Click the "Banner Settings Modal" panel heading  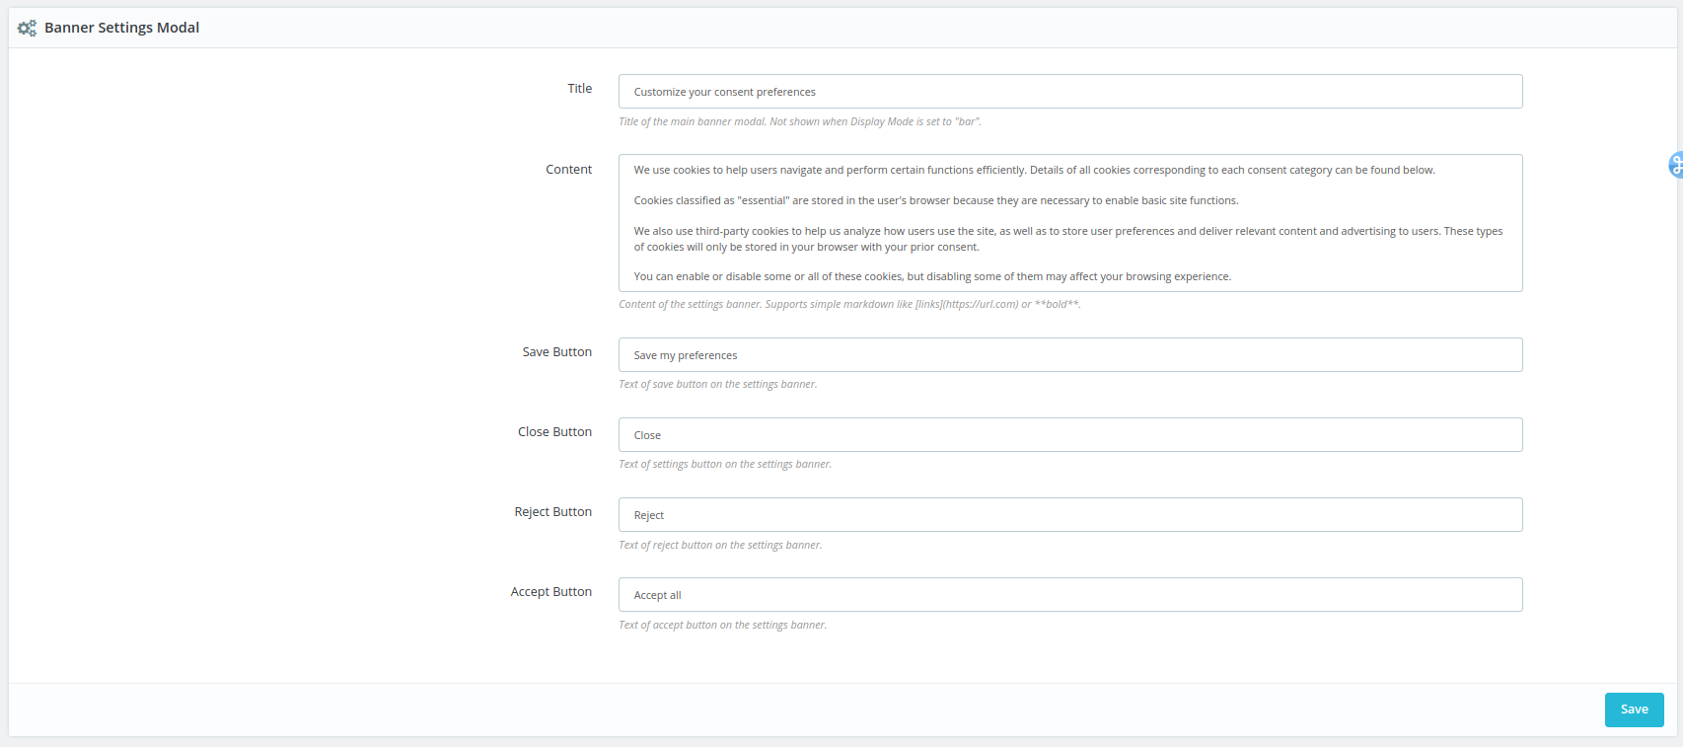(x=121, y=28)
